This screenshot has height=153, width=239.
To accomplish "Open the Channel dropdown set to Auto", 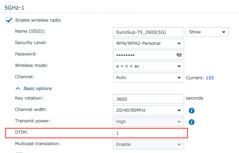I will [148, 78].
